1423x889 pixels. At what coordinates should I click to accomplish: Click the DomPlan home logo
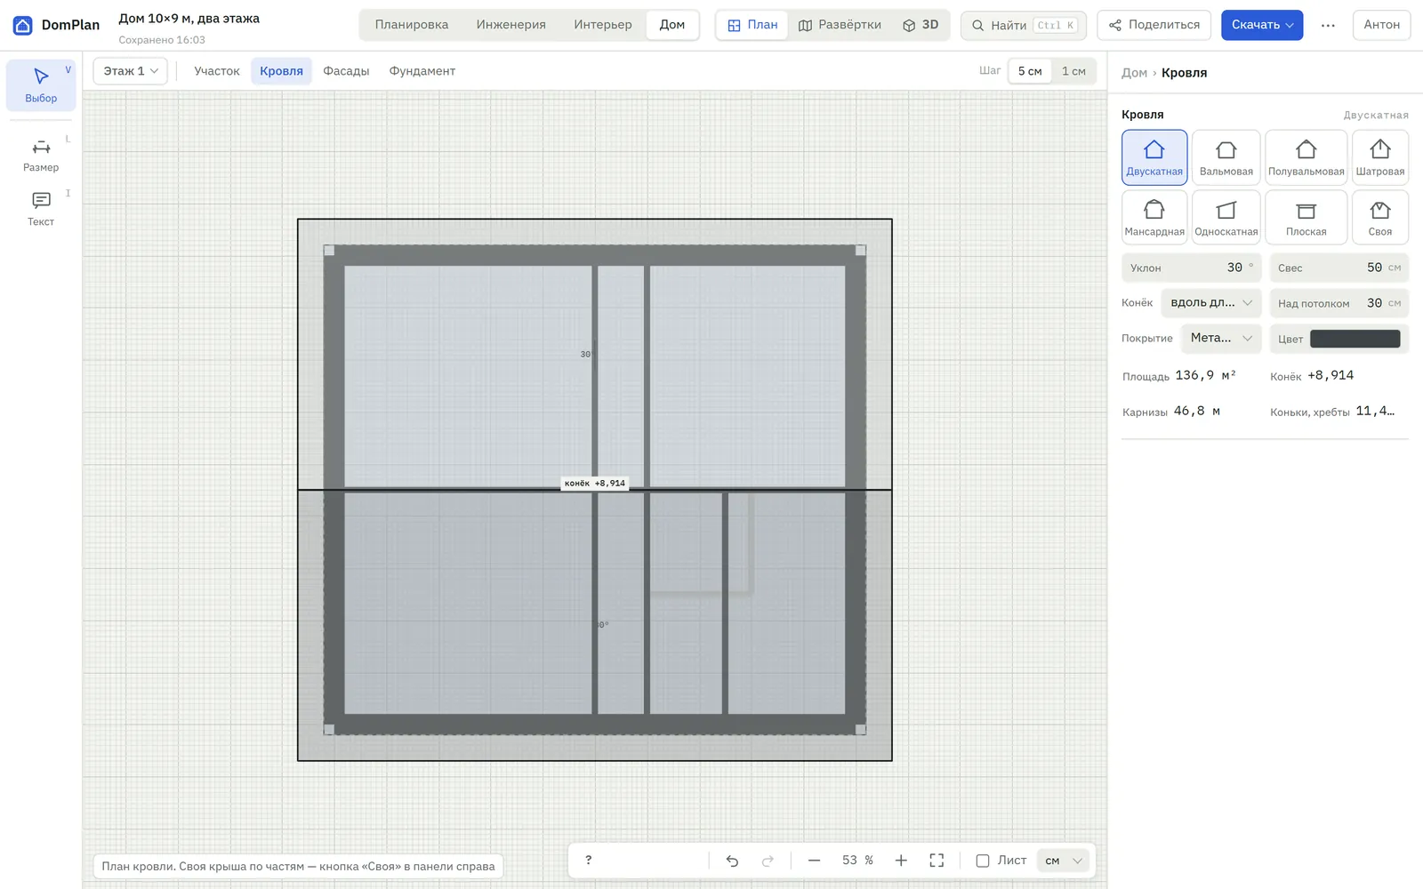click(x=56, y=25)
